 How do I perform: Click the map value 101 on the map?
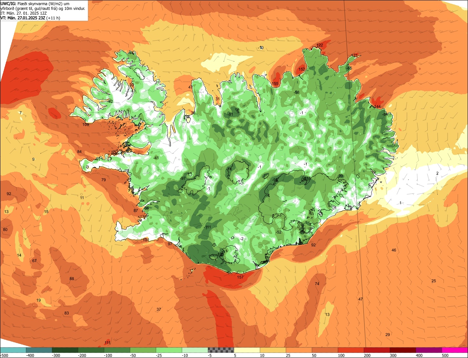pyautogui.click(x=146, y=240)
